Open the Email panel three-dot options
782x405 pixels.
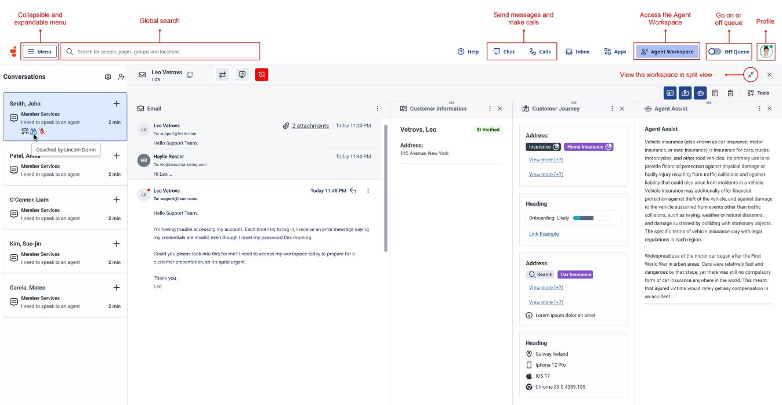377,109
